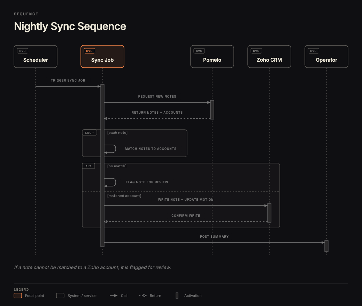362x306 pixels.
Task: Click the italic caption about flagged notes
Action: click(92, 267)
